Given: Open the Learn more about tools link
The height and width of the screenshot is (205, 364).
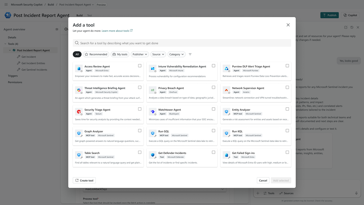Looking at the screenshot, I should pos(116,31).
